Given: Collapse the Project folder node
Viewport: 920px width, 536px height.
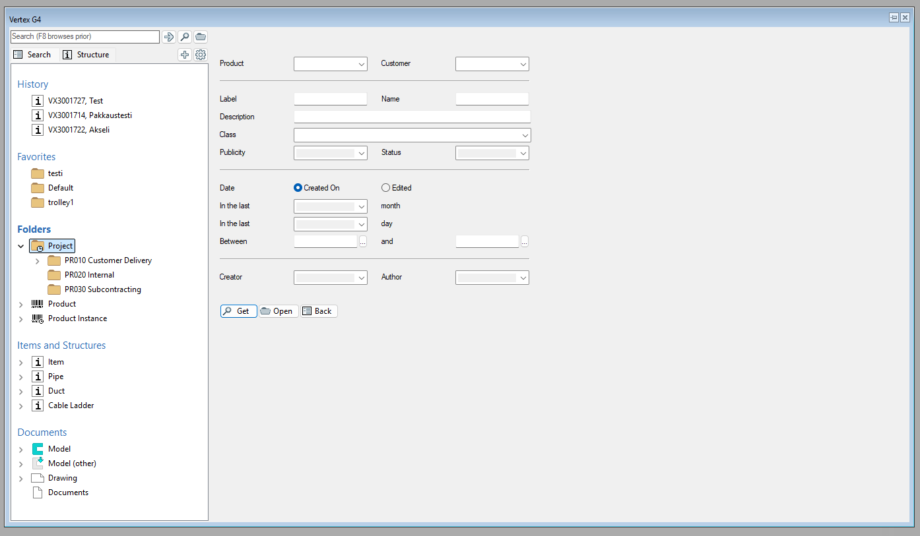Looking at the screenshot, I should pos(21,246).
